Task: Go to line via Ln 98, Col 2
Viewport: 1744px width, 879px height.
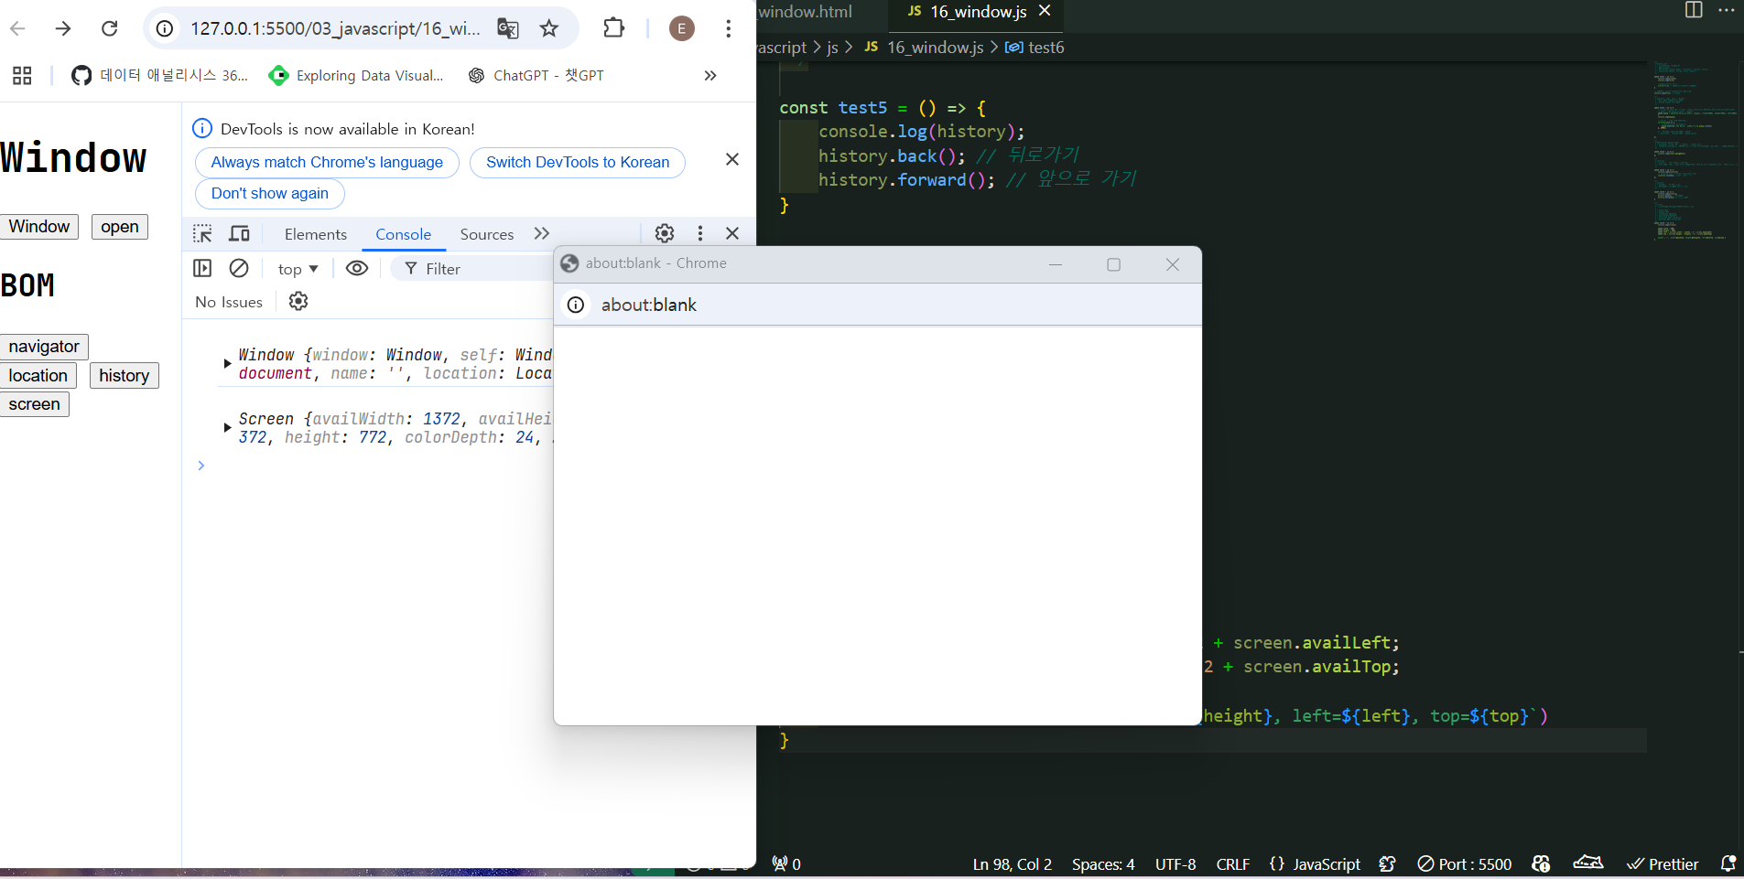Action: (1012, 863)
